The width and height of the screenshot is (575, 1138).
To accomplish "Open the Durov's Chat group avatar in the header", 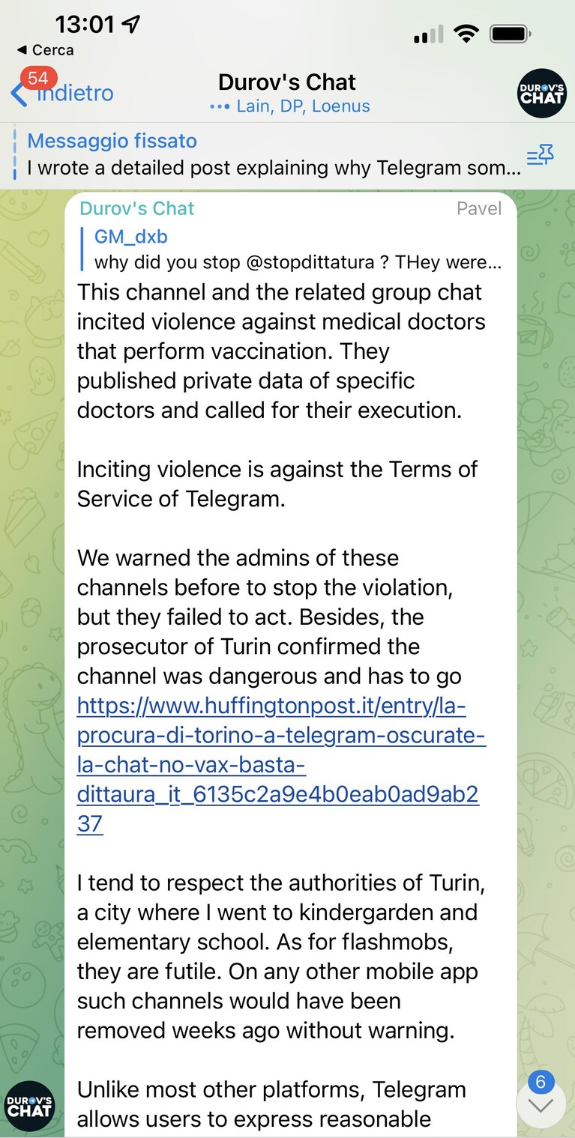I will [542, 93].
